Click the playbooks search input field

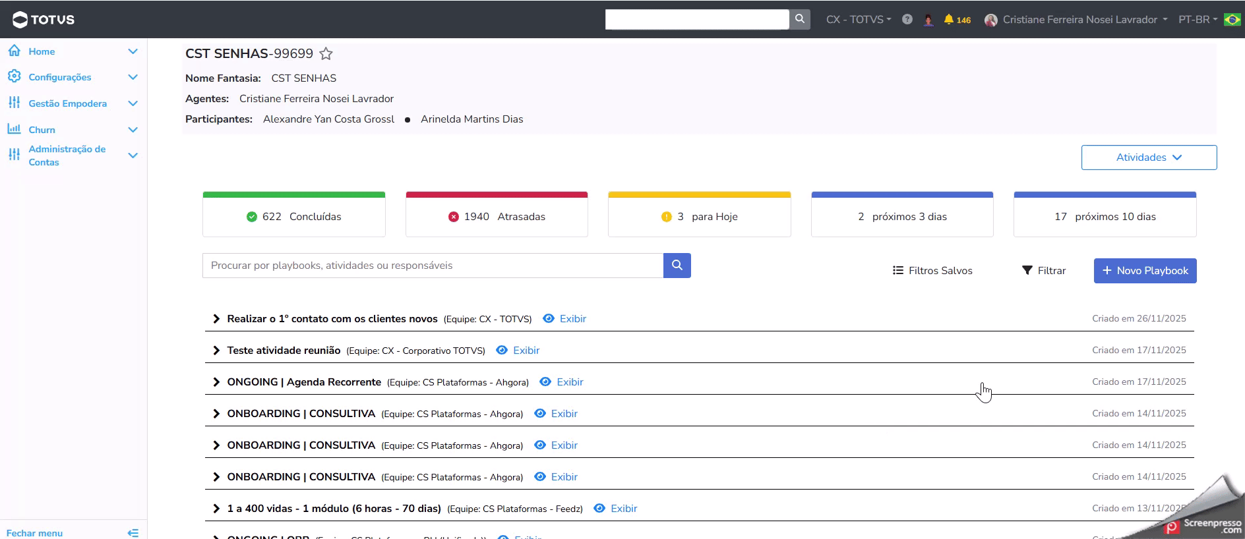pos(433,266)
